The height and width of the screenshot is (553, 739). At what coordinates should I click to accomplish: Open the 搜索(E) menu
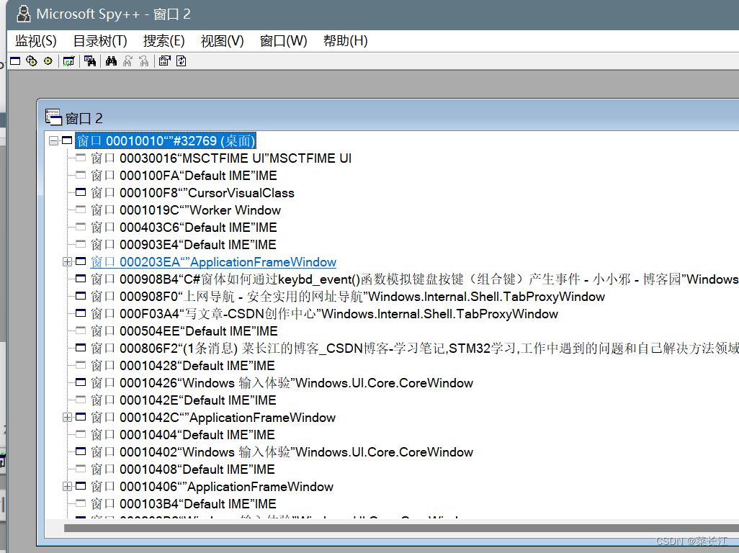tap(164, 41)
